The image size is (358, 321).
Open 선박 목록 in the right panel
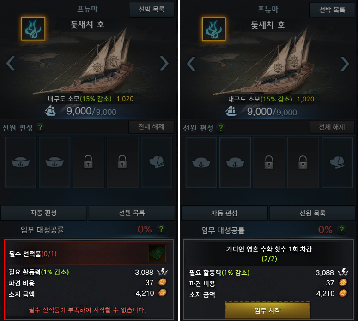pos(332,10)
